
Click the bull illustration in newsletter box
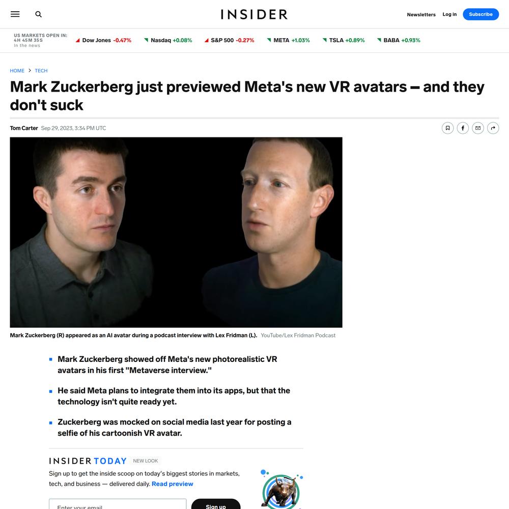[282, 490]
